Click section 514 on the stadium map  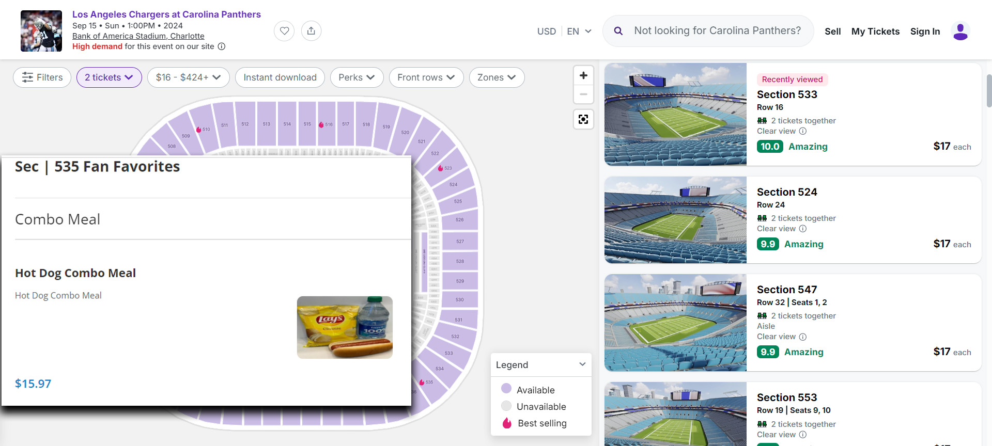(287, 123)
